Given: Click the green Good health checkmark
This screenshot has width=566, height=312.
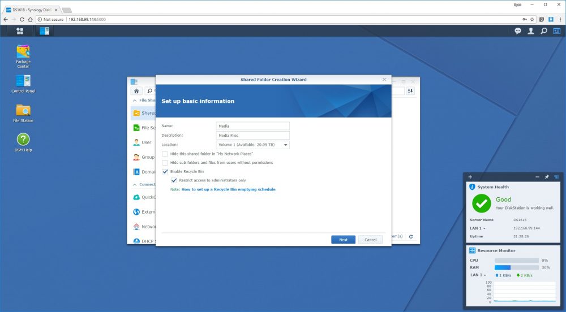Looking at the screenshot, I should [482, 203].
